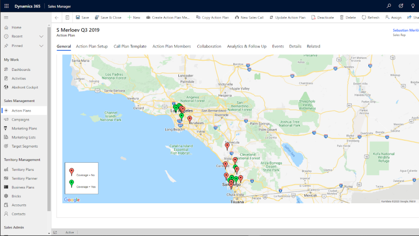Delete the action plan record
The height and width of the screenshot is (236, 419).
point(348,17)
